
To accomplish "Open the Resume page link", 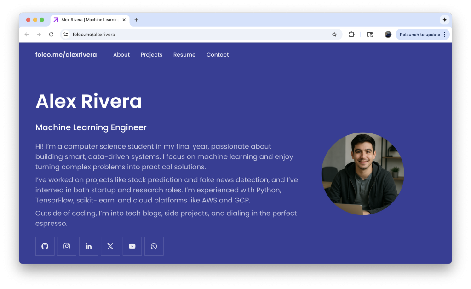I will (184, 55).
